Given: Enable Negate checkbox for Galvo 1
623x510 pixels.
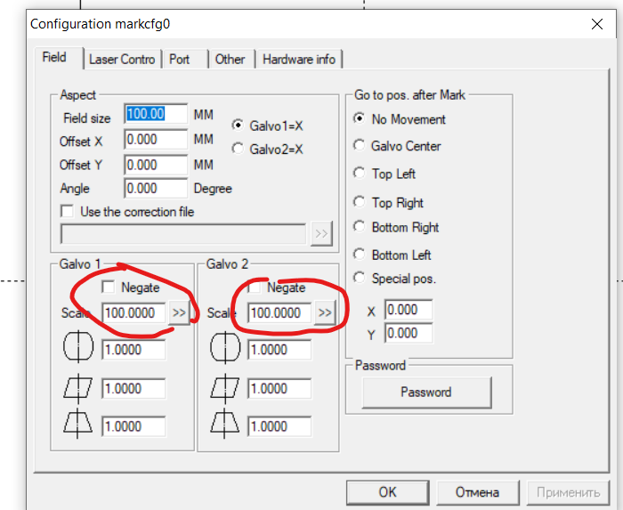Looking at the screenshot, I should click(109, 287).
